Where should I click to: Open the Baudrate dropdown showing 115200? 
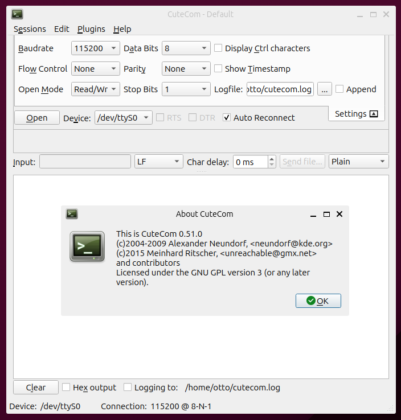96,48
